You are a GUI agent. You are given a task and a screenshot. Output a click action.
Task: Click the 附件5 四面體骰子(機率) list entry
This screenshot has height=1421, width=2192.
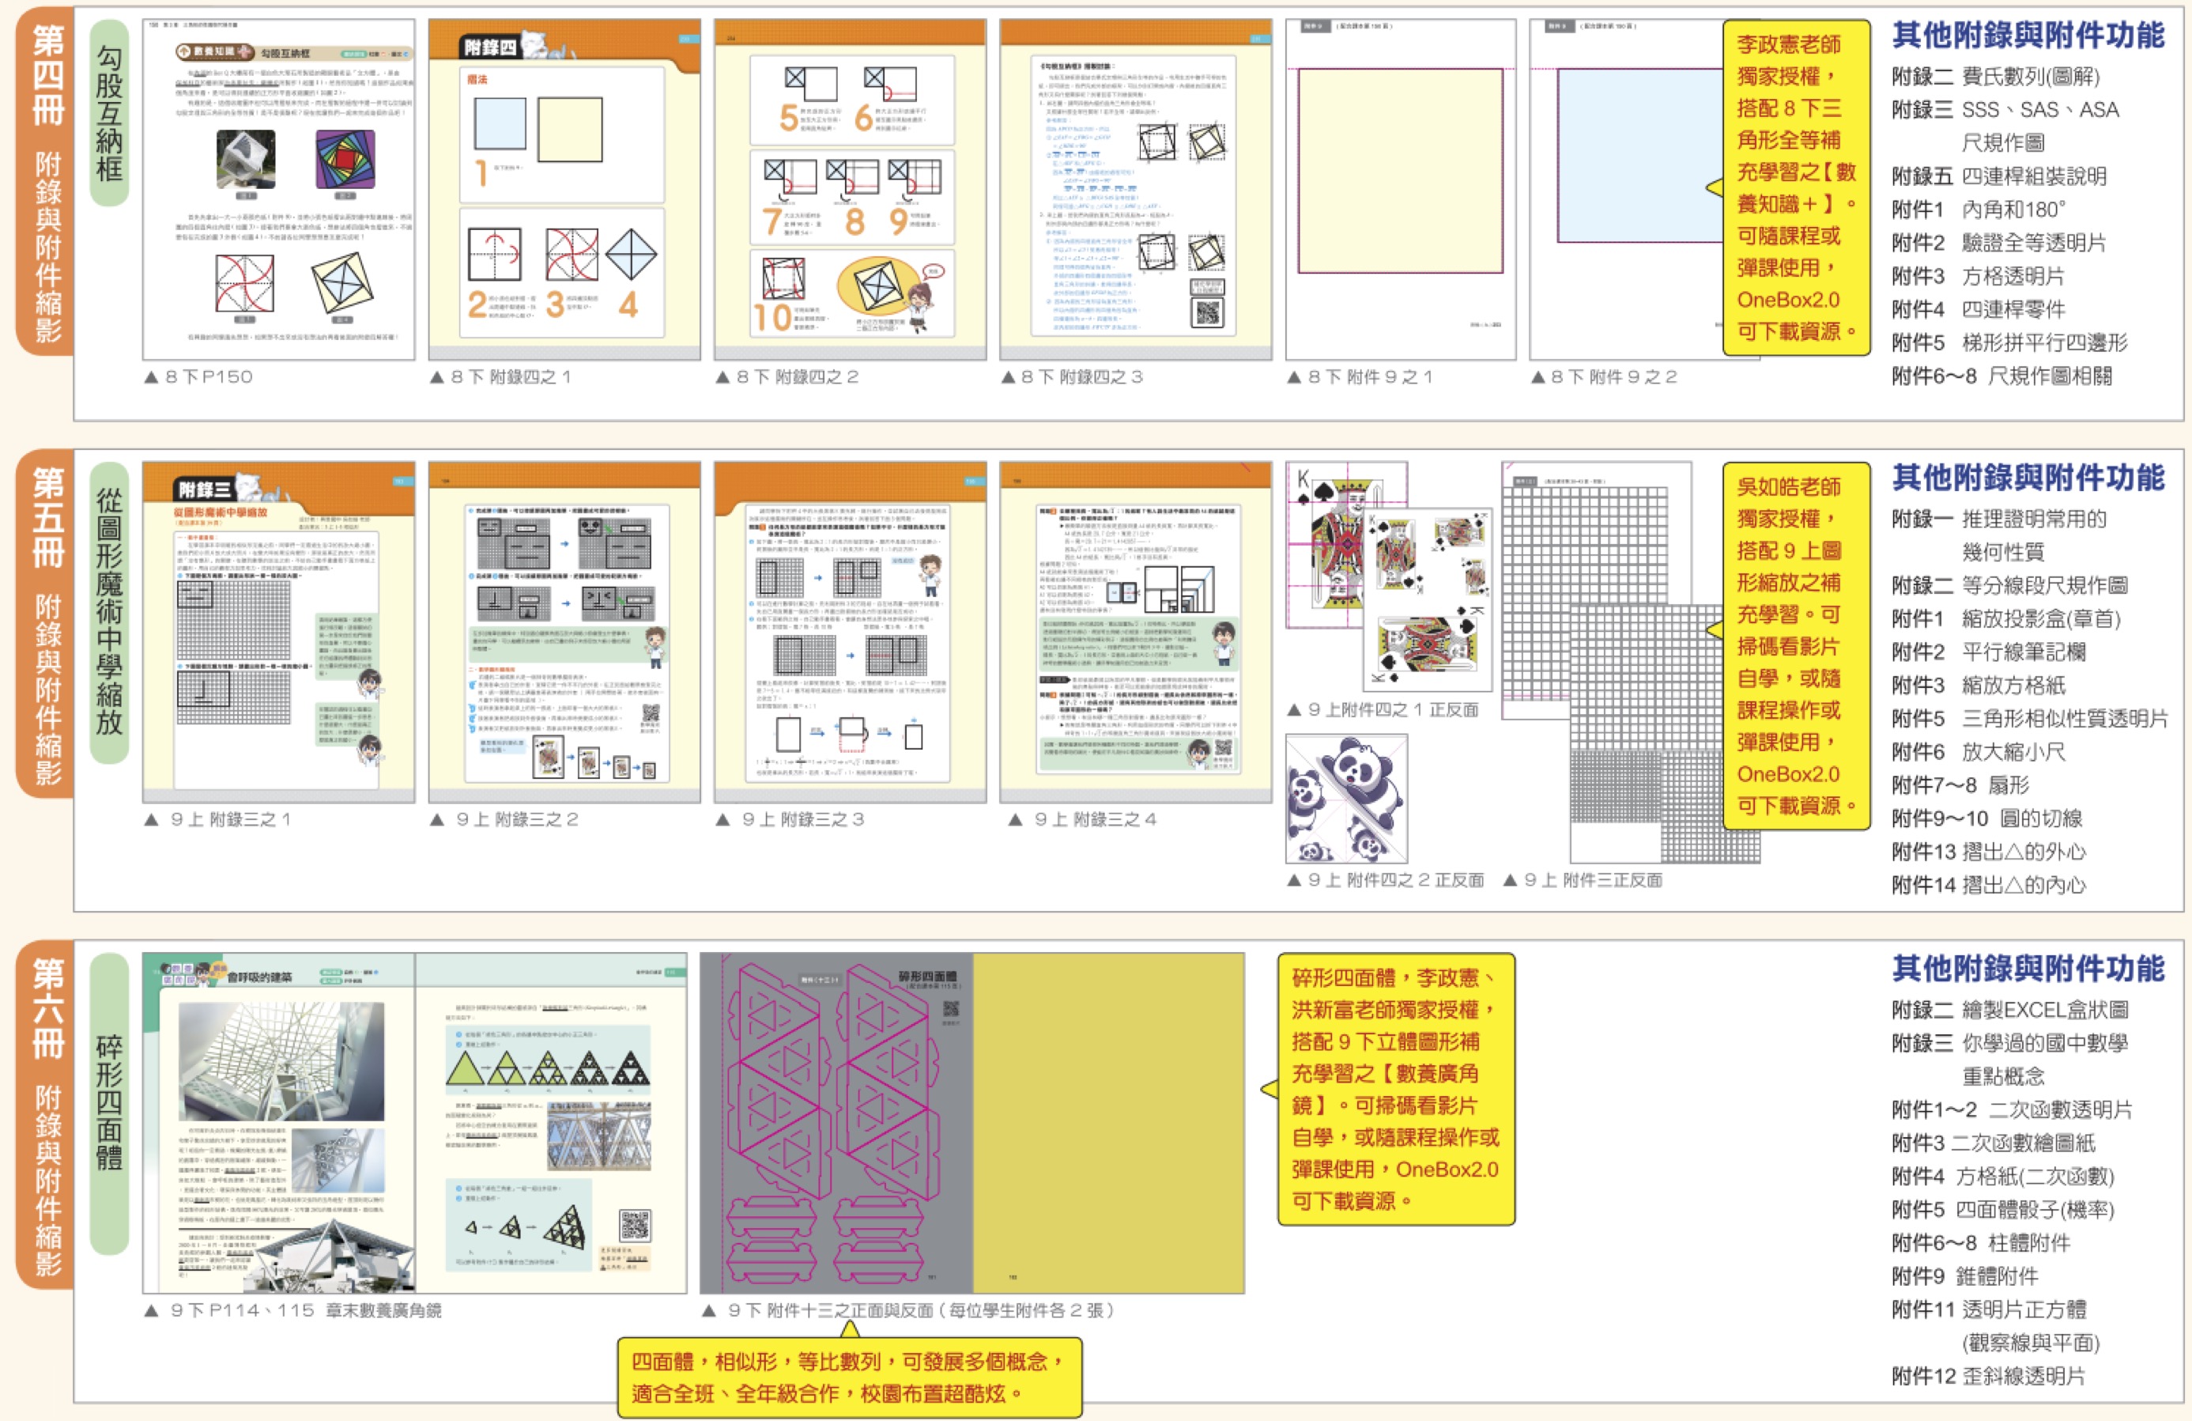pyautogui.click(x=2002, y=1209)
